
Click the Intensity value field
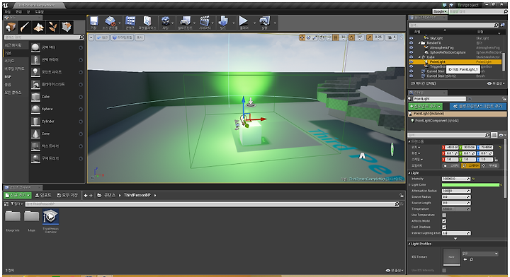click(x=456, y=179)
